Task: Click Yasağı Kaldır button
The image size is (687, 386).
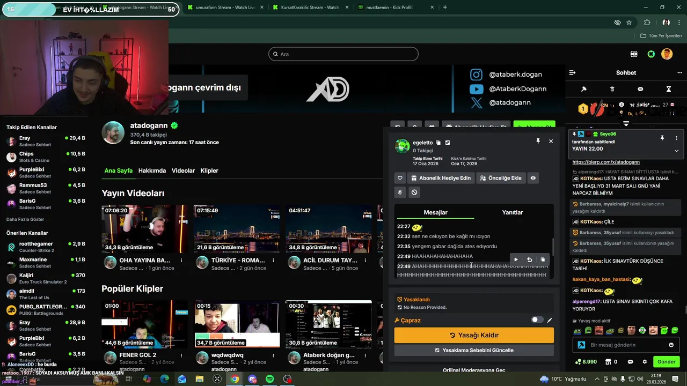Action: [474, 335]
